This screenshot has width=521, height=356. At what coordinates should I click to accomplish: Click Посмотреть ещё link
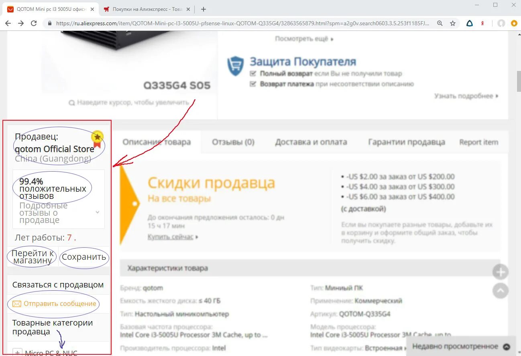pos(304,39)
